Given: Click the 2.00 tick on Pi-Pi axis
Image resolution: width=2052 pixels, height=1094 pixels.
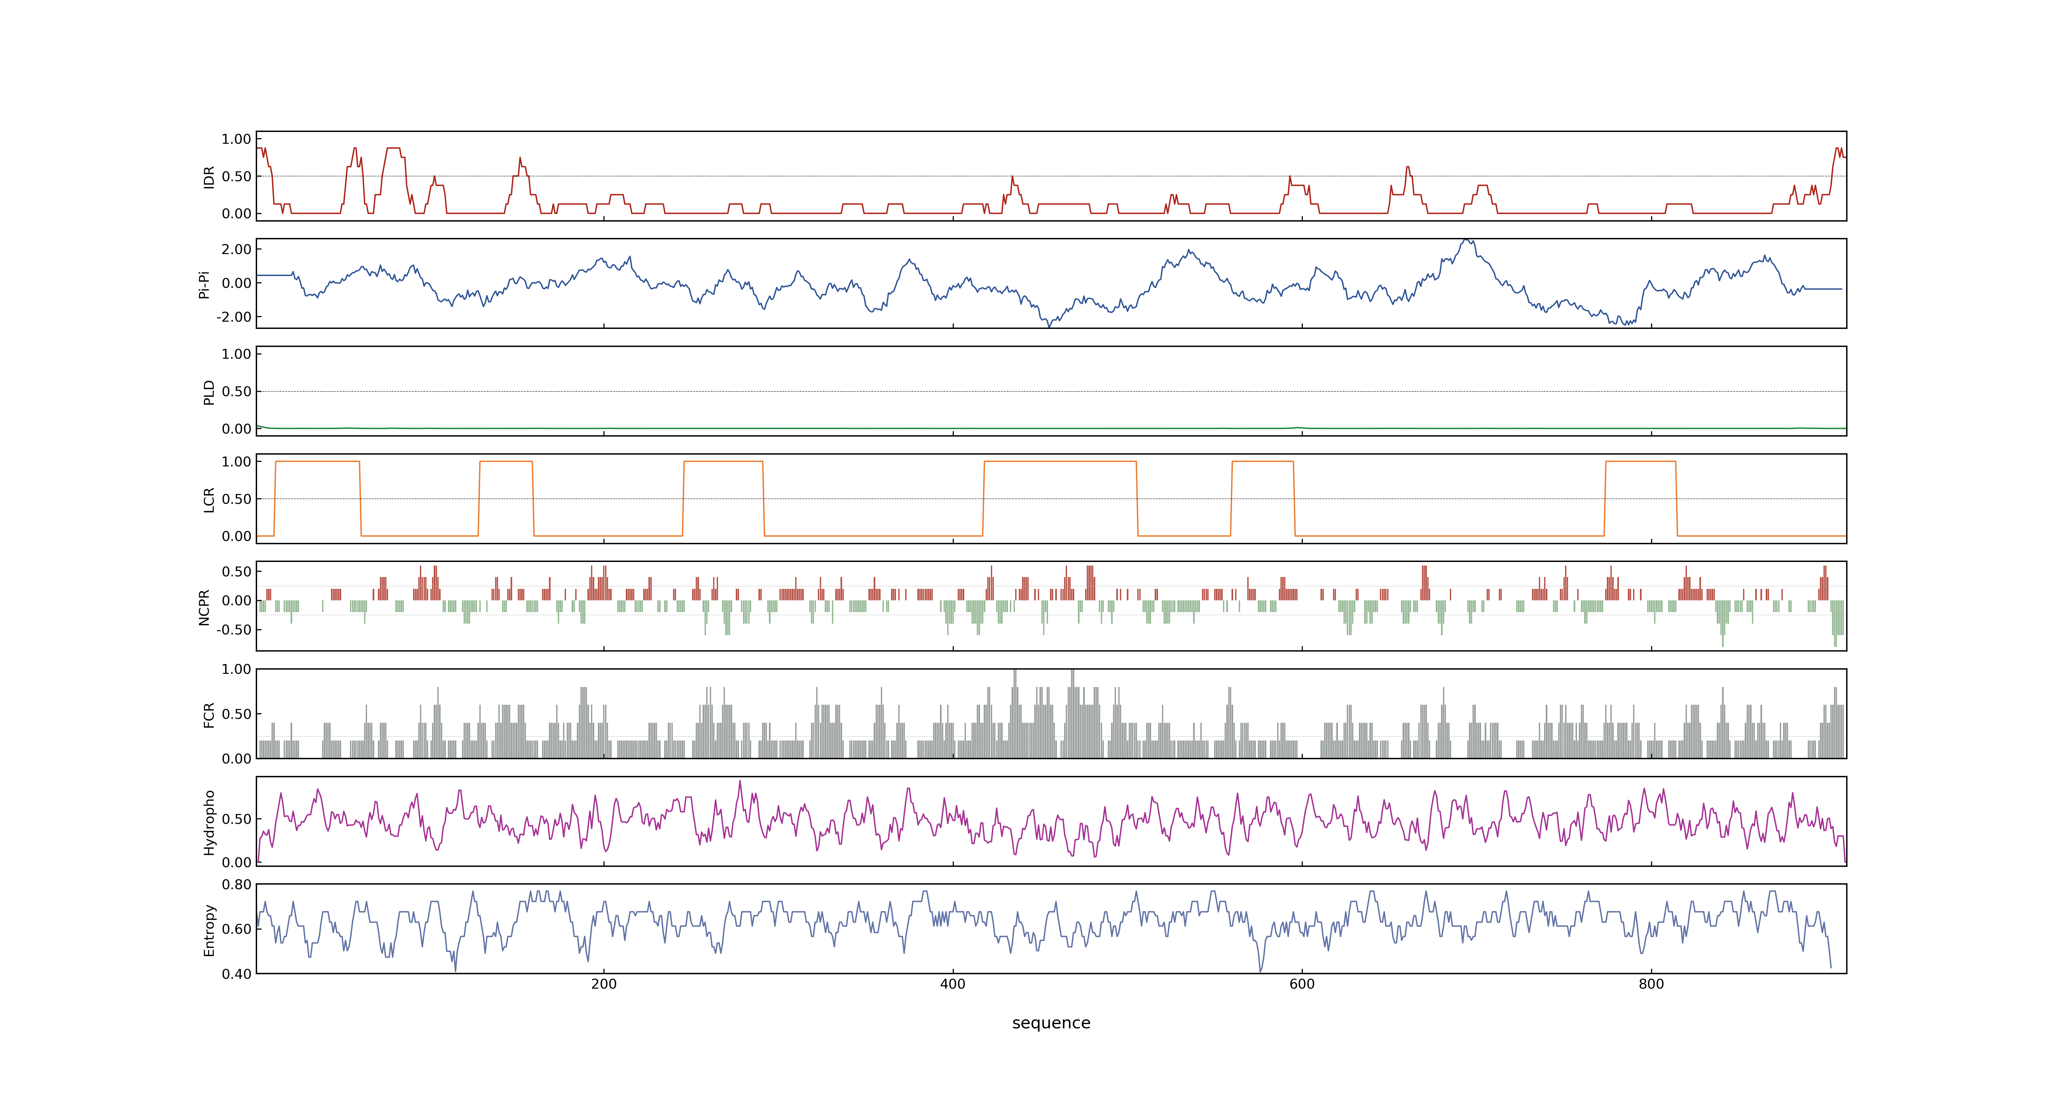Looking at the screenshot, I should 237,249.
